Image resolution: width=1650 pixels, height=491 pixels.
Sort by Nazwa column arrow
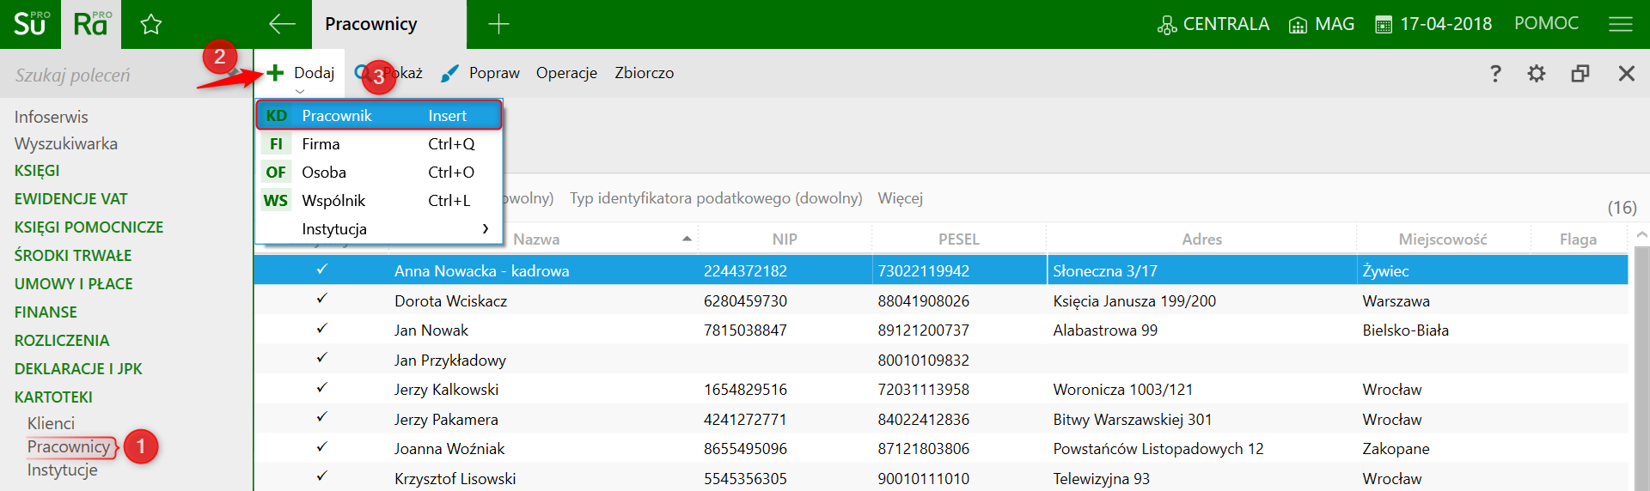tap(687, 239)
